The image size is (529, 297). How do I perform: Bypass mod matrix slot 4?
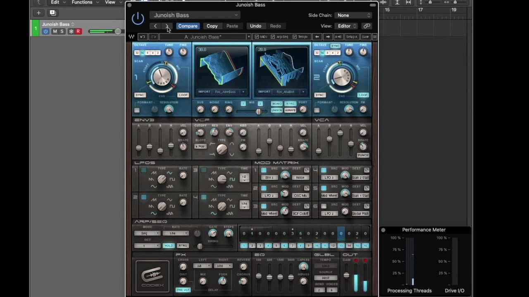367,170
